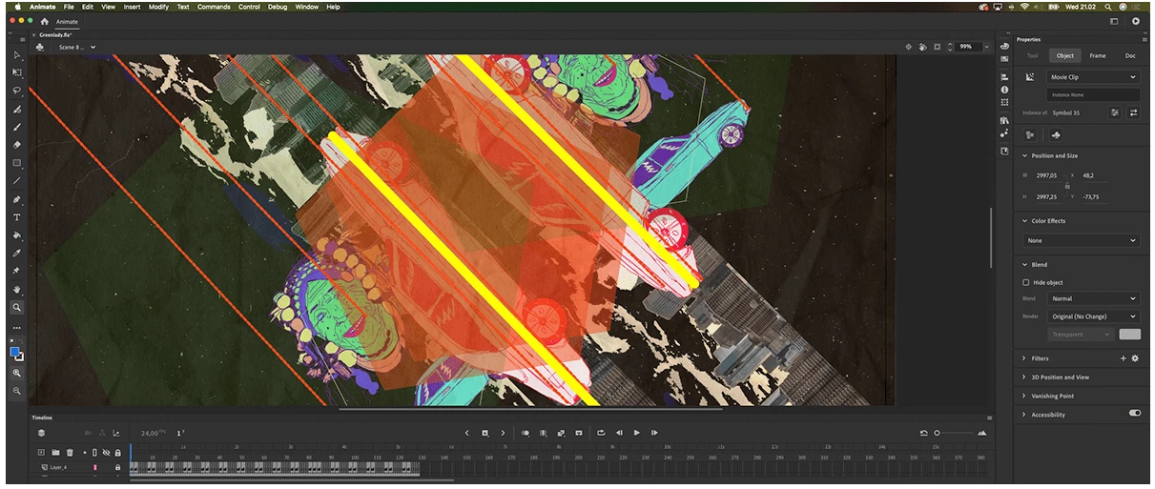The image size is (1155, 489).
Task: Expand the Vanishing Point section
Action: pos(1025,396)
